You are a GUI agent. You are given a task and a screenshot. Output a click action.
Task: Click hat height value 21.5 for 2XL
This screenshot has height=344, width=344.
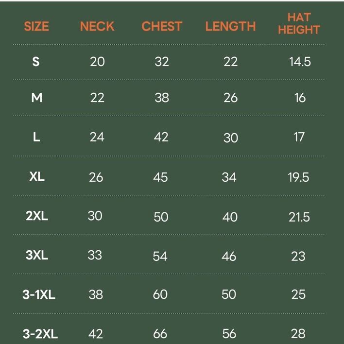[x=299, y=217]
